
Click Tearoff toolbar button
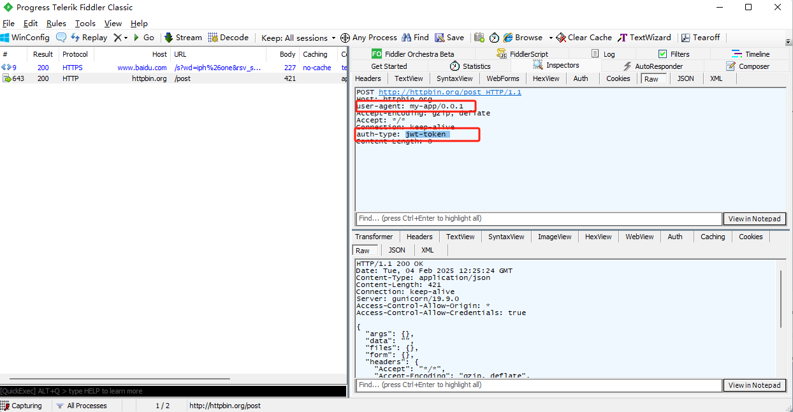701,38
